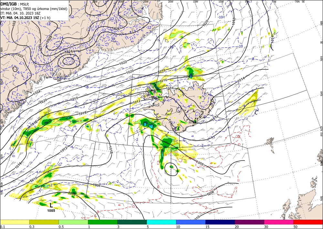This screenshot has width=323, height=229.
Task: Click the '0.5' legend scale label
Action: (x=61, y=227)
